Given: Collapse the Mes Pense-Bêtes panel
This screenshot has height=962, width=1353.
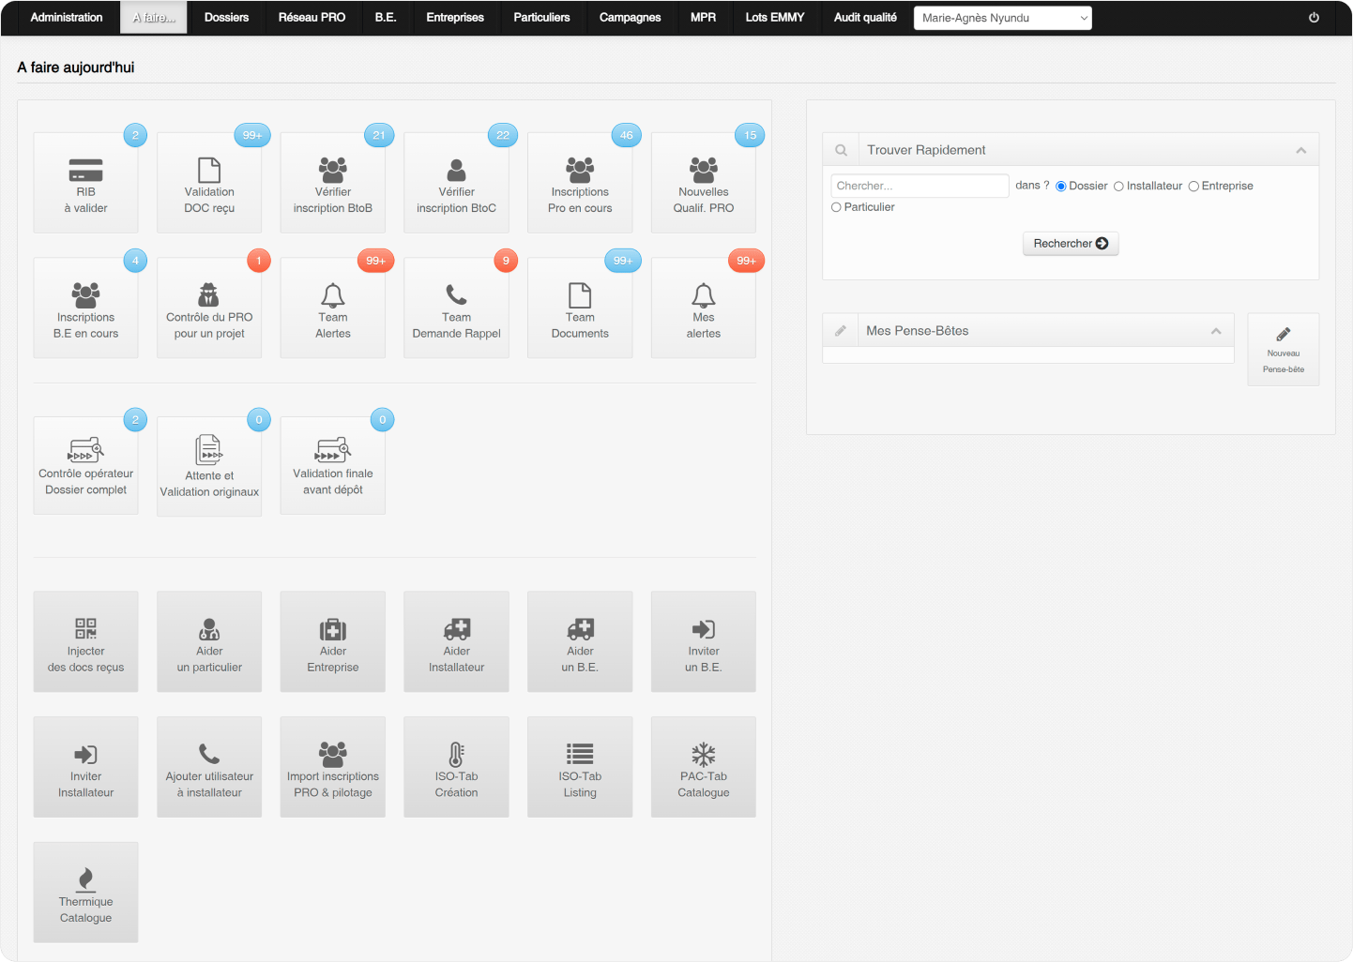Looking at the screenshot, I should (x=1215, y=331).
